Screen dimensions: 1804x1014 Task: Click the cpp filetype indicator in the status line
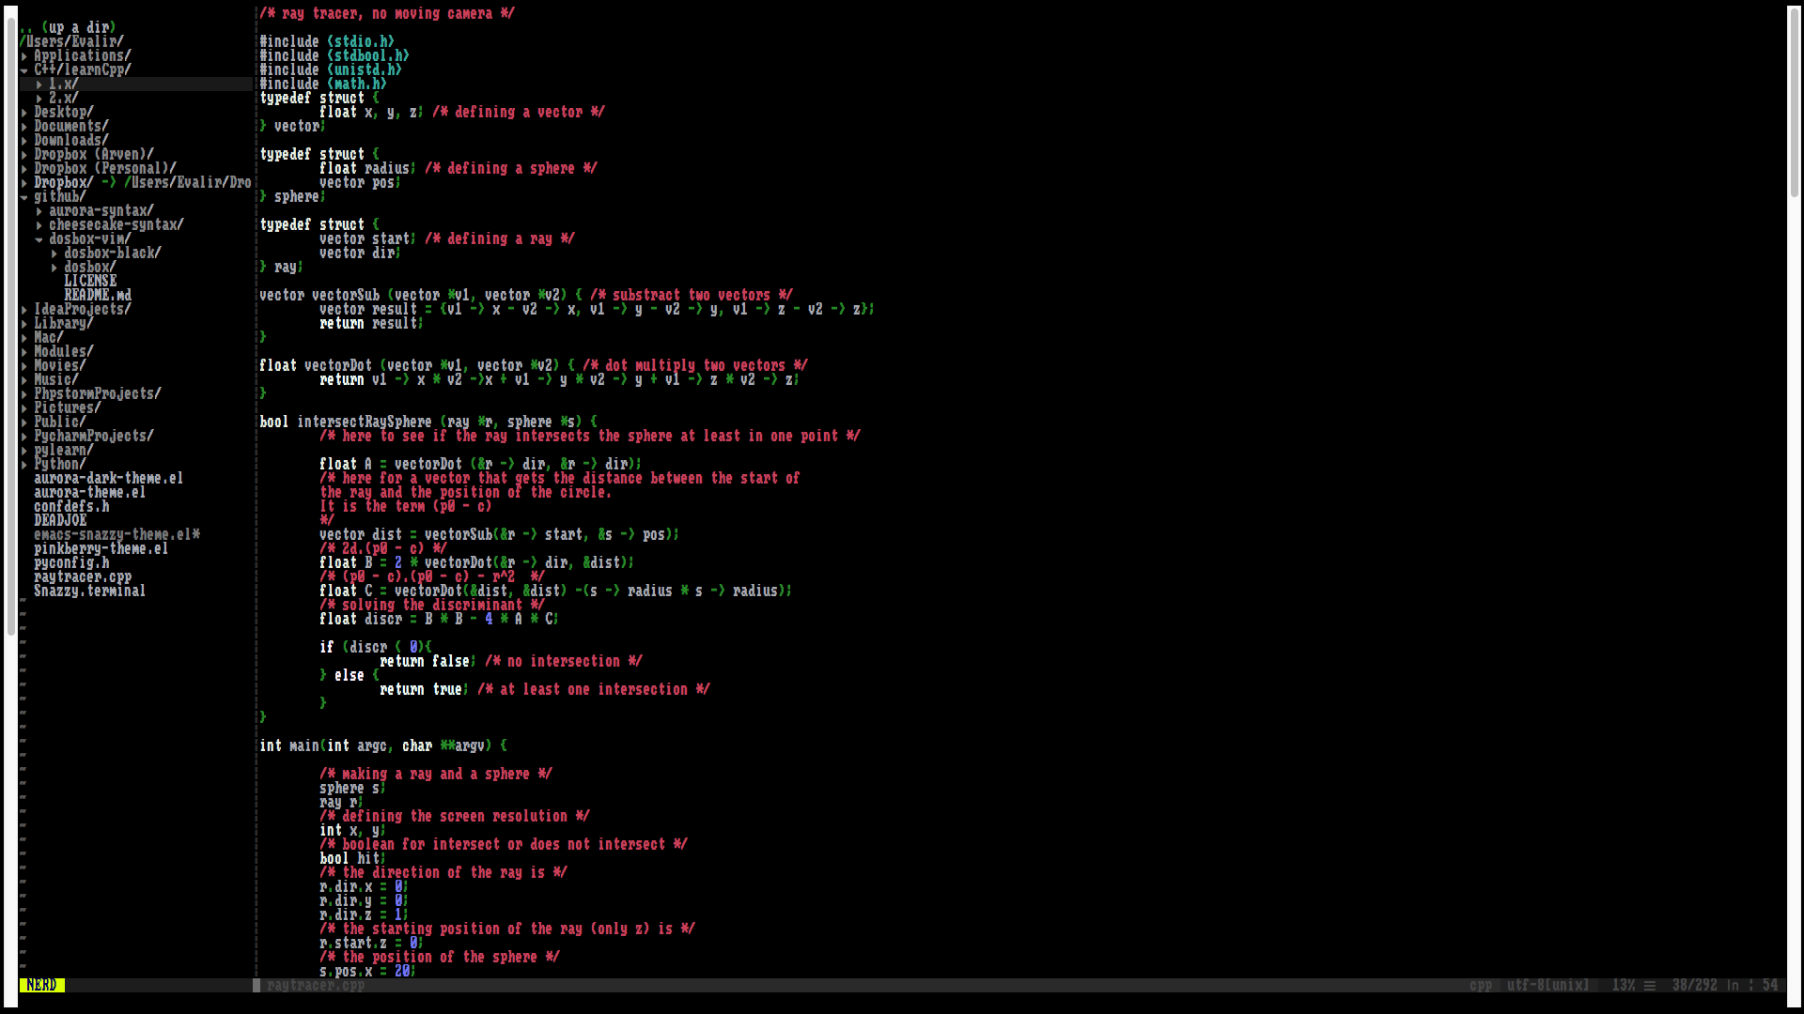1481,985
